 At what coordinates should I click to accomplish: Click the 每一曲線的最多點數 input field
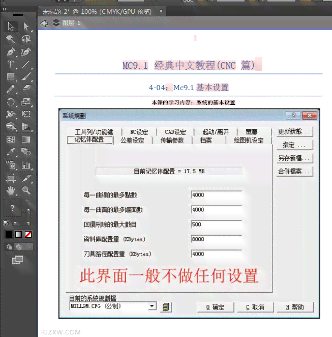tap(216, 195)
